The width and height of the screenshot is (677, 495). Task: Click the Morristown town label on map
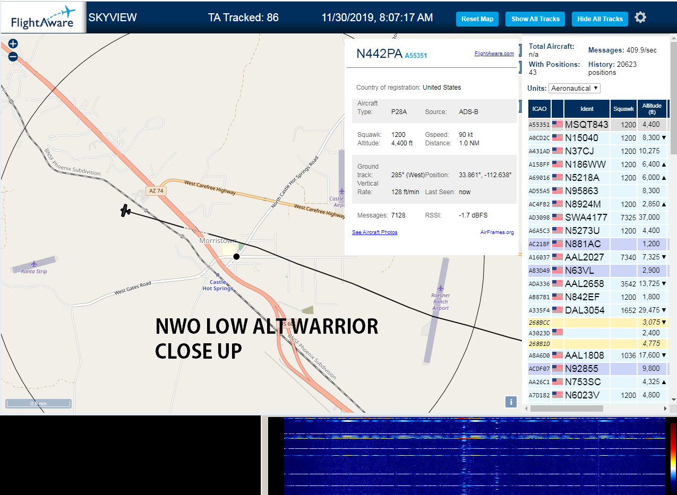[x=218, y=241]
